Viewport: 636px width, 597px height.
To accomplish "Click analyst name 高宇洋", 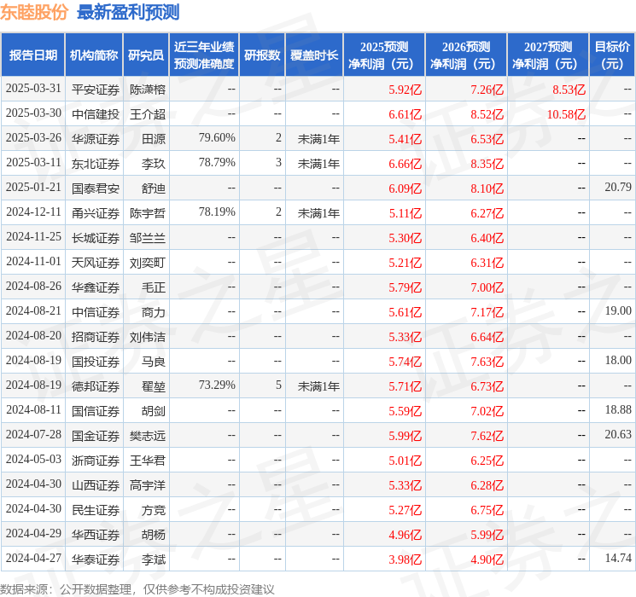I will [148, 485].
